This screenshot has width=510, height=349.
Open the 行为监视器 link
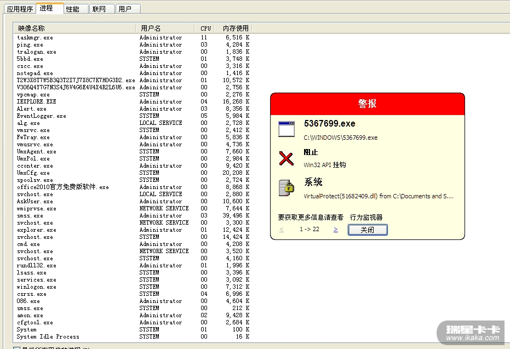(x=366, y=218)
